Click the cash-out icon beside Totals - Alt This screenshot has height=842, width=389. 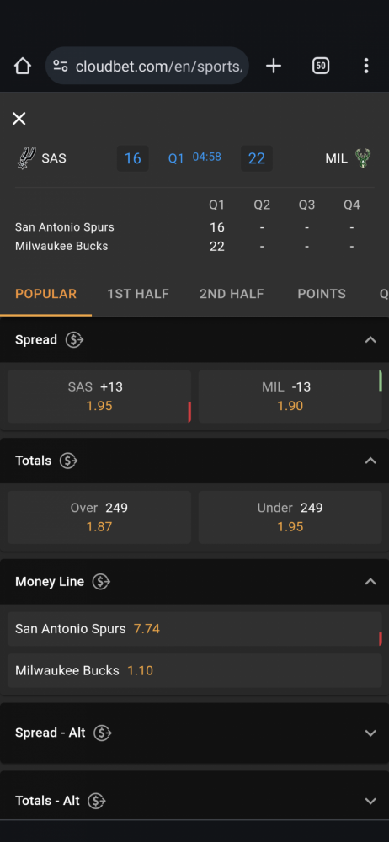97,802
